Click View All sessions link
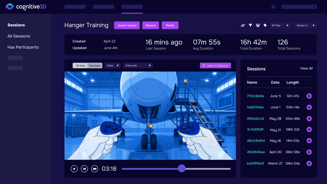Screen dimensions: 327x184 coord(306,68)
